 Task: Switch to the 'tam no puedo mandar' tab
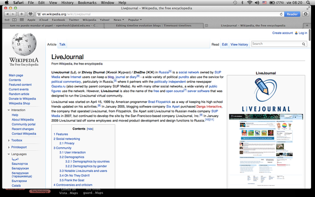[54, 26]
